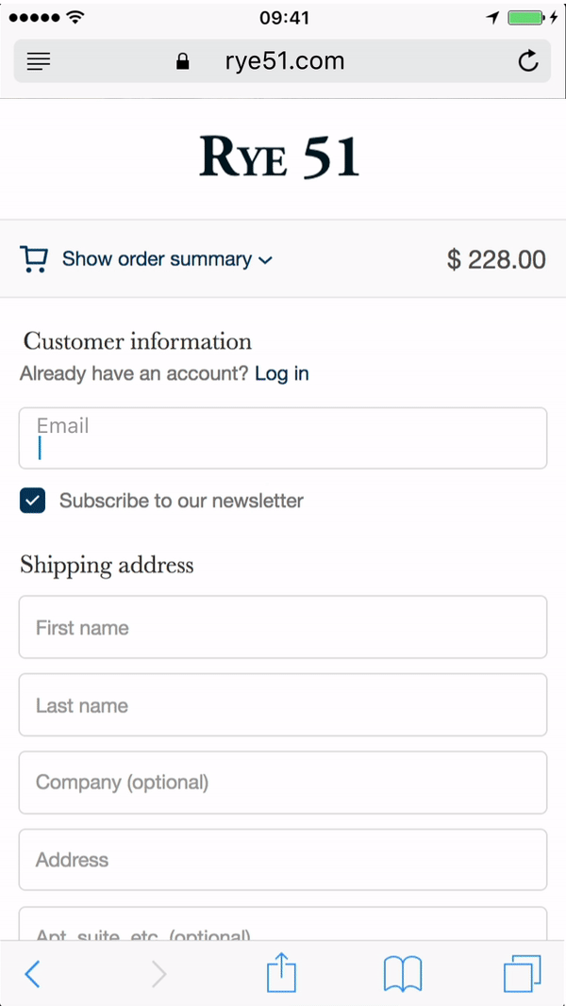Tap the $ 228.00 order total
566x1006 pixels.
click(x=496, y=259)
